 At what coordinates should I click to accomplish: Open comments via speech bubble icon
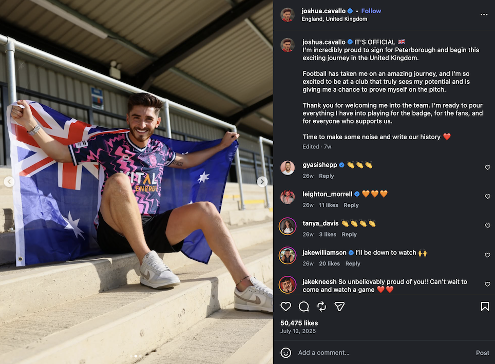pyautogui.click(x=304, y=306)
